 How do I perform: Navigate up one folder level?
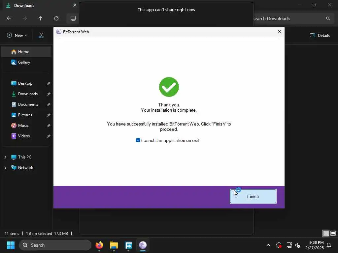[41, 18]
